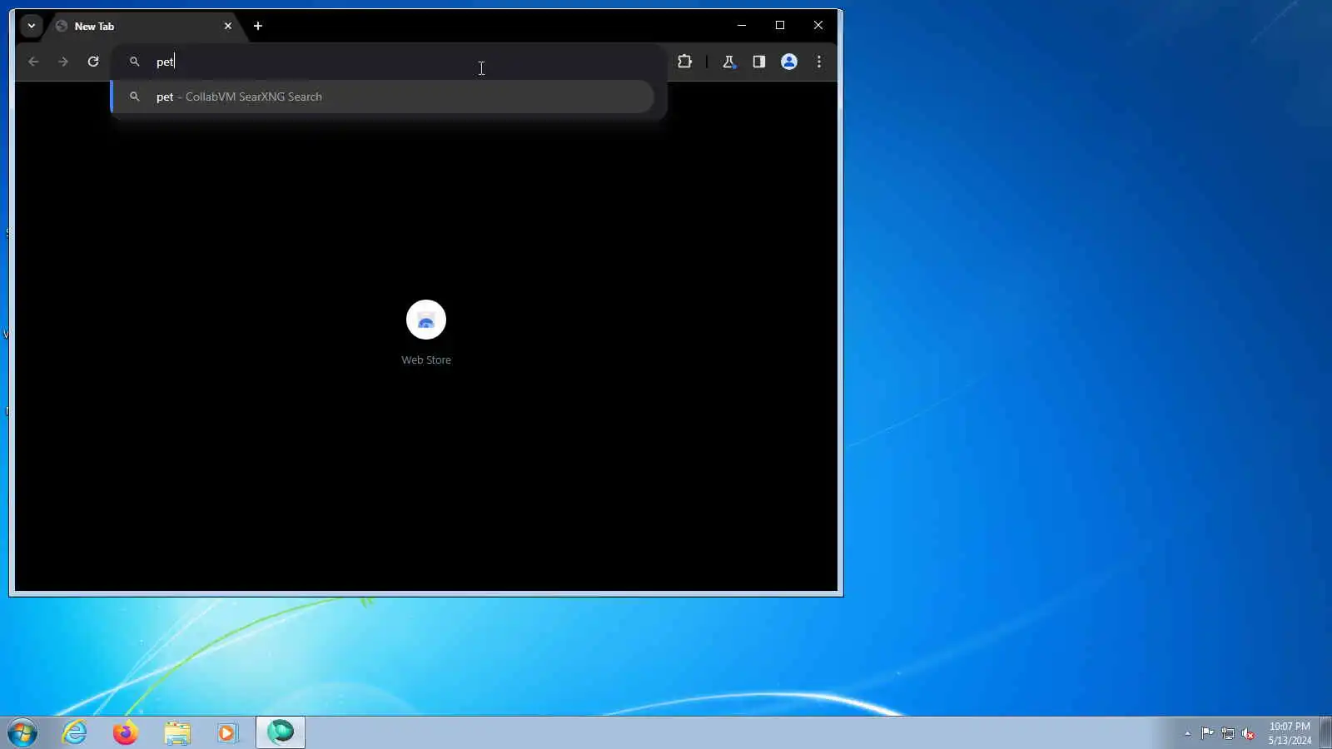Screen dimensions: 1332x749
Task: Click the Show Desktop strip
Action: (x=1325, y=733)
